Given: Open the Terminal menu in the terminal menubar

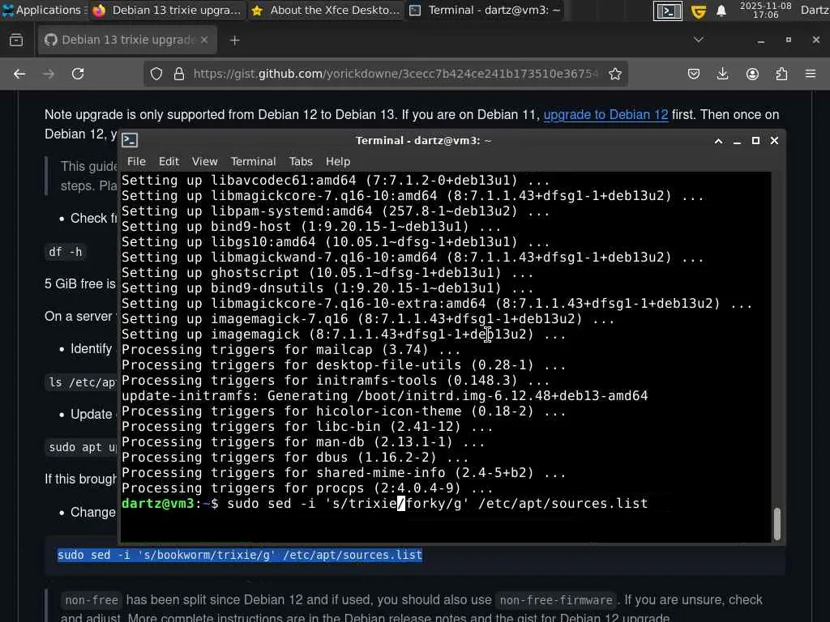Looking at the screenshot, I should [x=253, y=161].
